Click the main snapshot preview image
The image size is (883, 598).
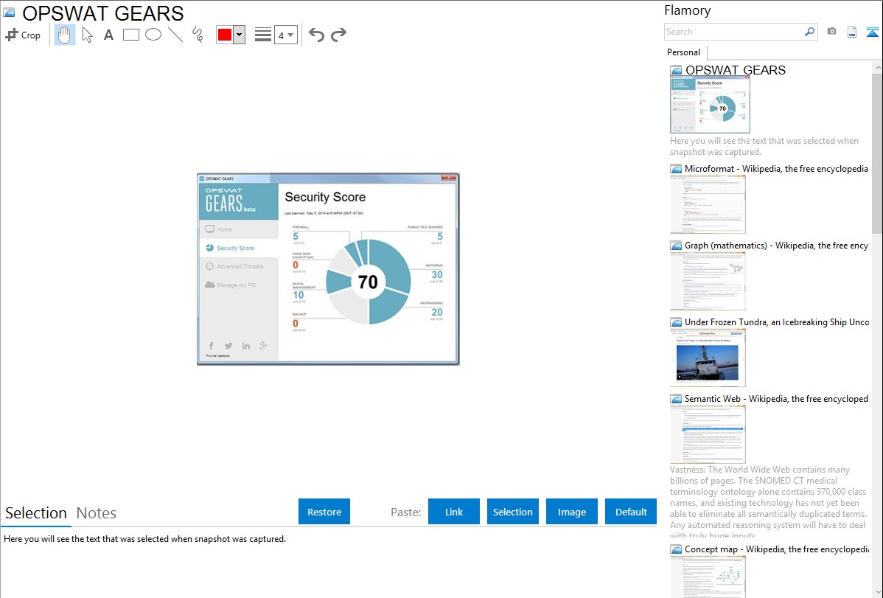(x=328, y=269)
